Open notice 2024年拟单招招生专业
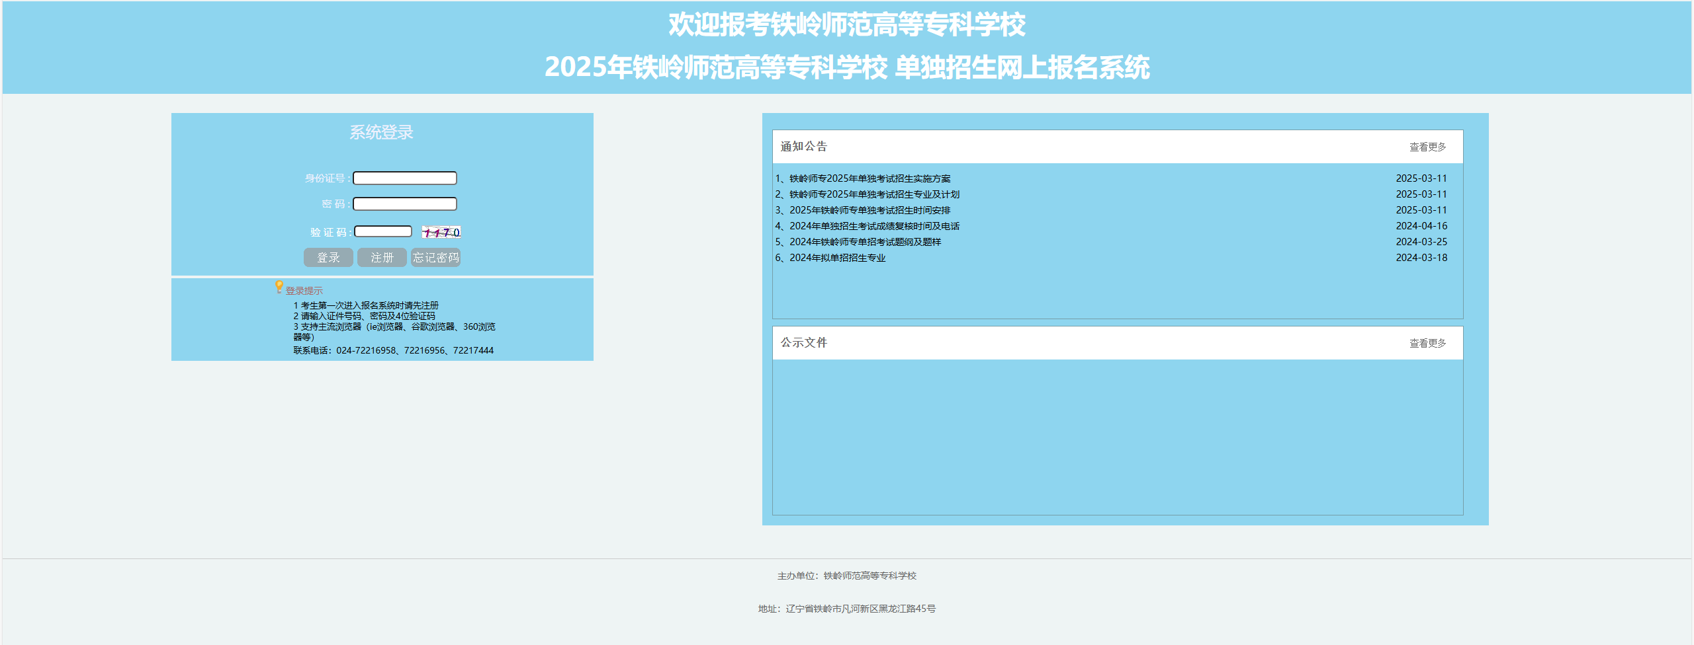 [x=837, y=258]
